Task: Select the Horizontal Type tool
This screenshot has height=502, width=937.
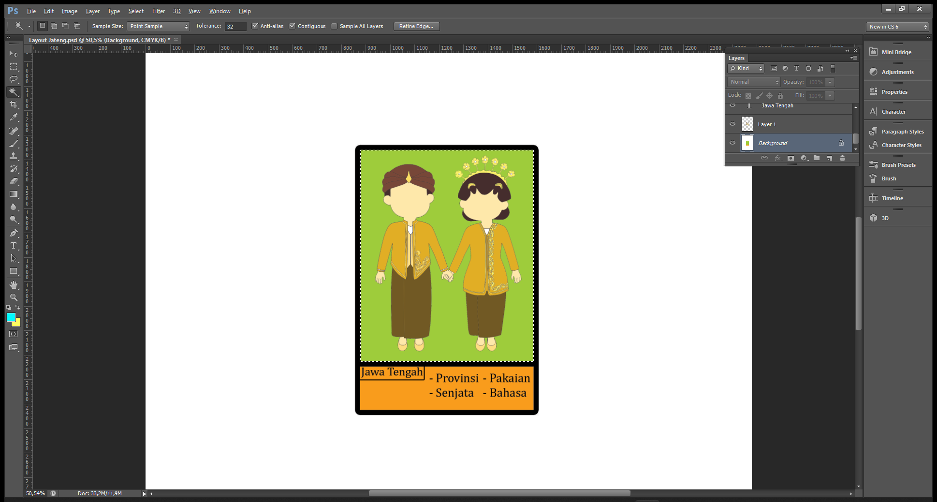Action: tap(14, 246)
